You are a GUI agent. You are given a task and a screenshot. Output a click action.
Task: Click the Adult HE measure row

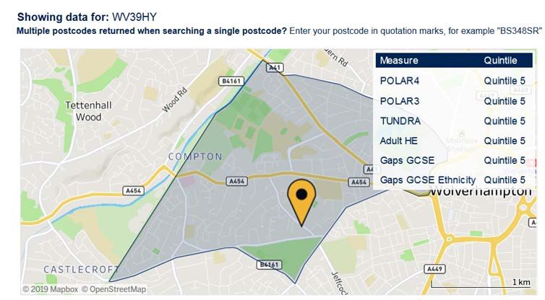coord(454,141)
